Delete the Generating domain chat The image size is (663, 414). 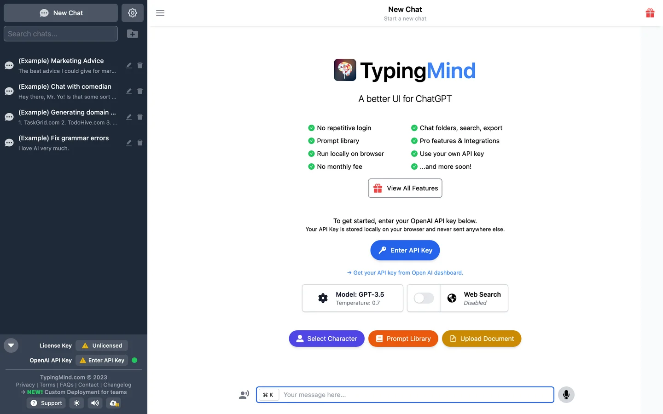tap(140, 117)
